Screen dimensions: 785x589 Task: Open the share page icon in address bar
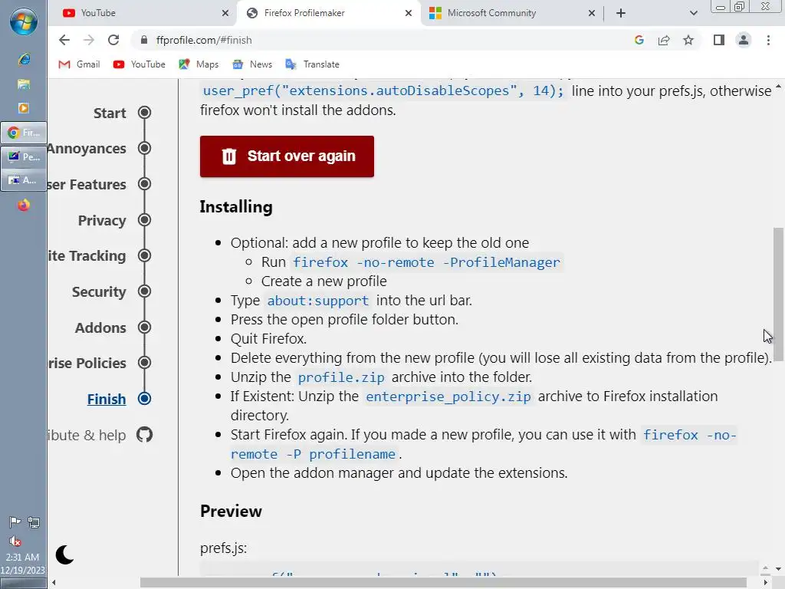click(x=664, y=40)
